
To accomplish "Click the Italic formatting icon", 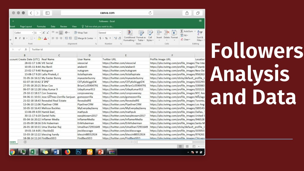I will (20, 38).
